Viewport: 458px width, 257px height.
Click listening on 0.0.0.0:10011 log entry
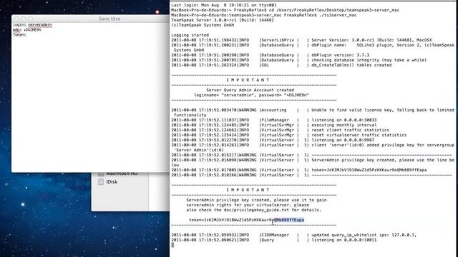344,240
